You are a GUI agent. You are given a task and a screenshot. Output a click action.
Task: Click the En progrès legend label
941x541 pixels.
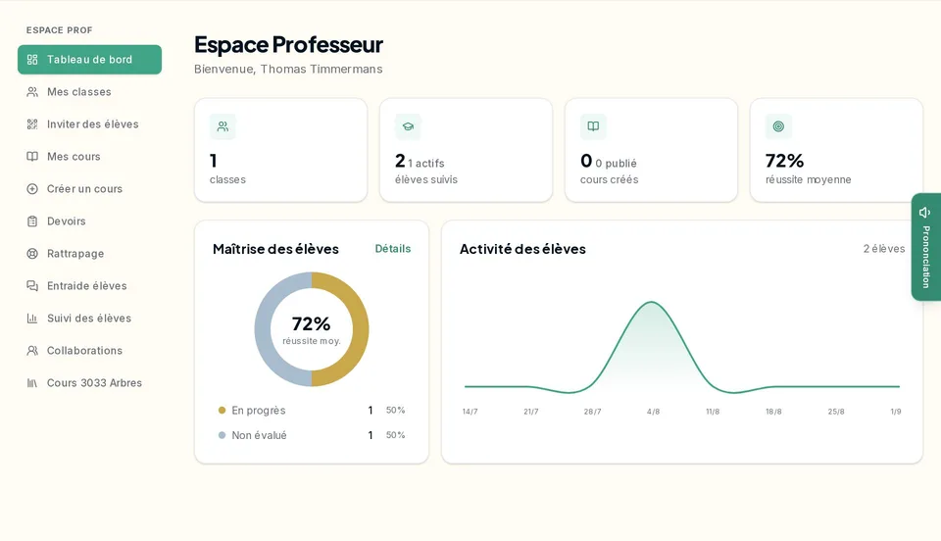pos(259,411)
